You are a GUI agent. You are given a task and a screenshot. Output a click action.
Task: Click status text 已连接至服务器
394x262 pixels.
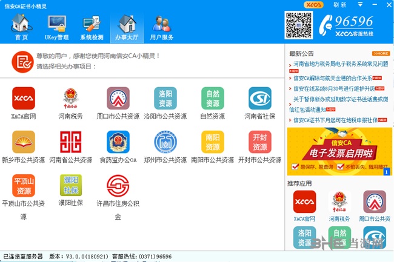(x=23, y=257)
